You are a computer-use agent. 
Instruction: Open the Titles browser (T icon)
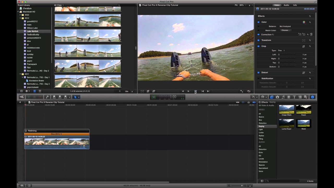(294, 97)
